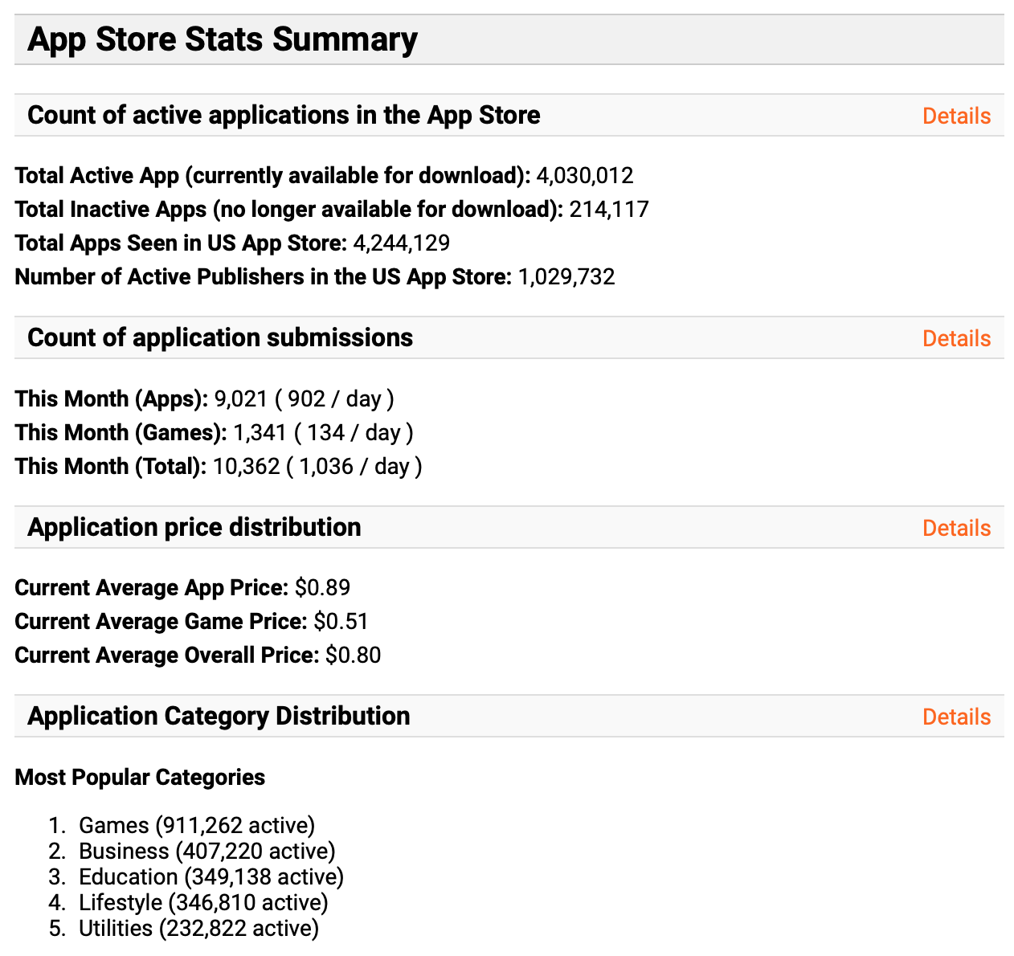
Task: Click the Business (407,220 active) list item
Action: coord(207,852)
